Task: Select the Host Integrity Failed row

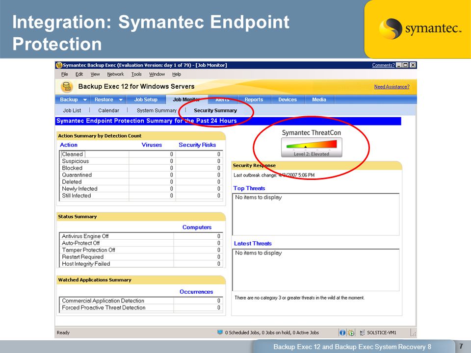Action: point(141,264)
